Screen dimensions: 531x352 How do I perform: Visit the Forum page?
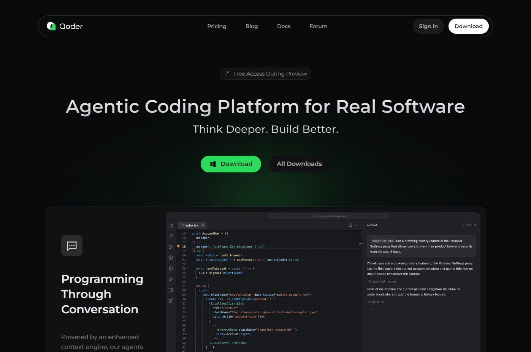pyautogui.click(x=319, y=26)
